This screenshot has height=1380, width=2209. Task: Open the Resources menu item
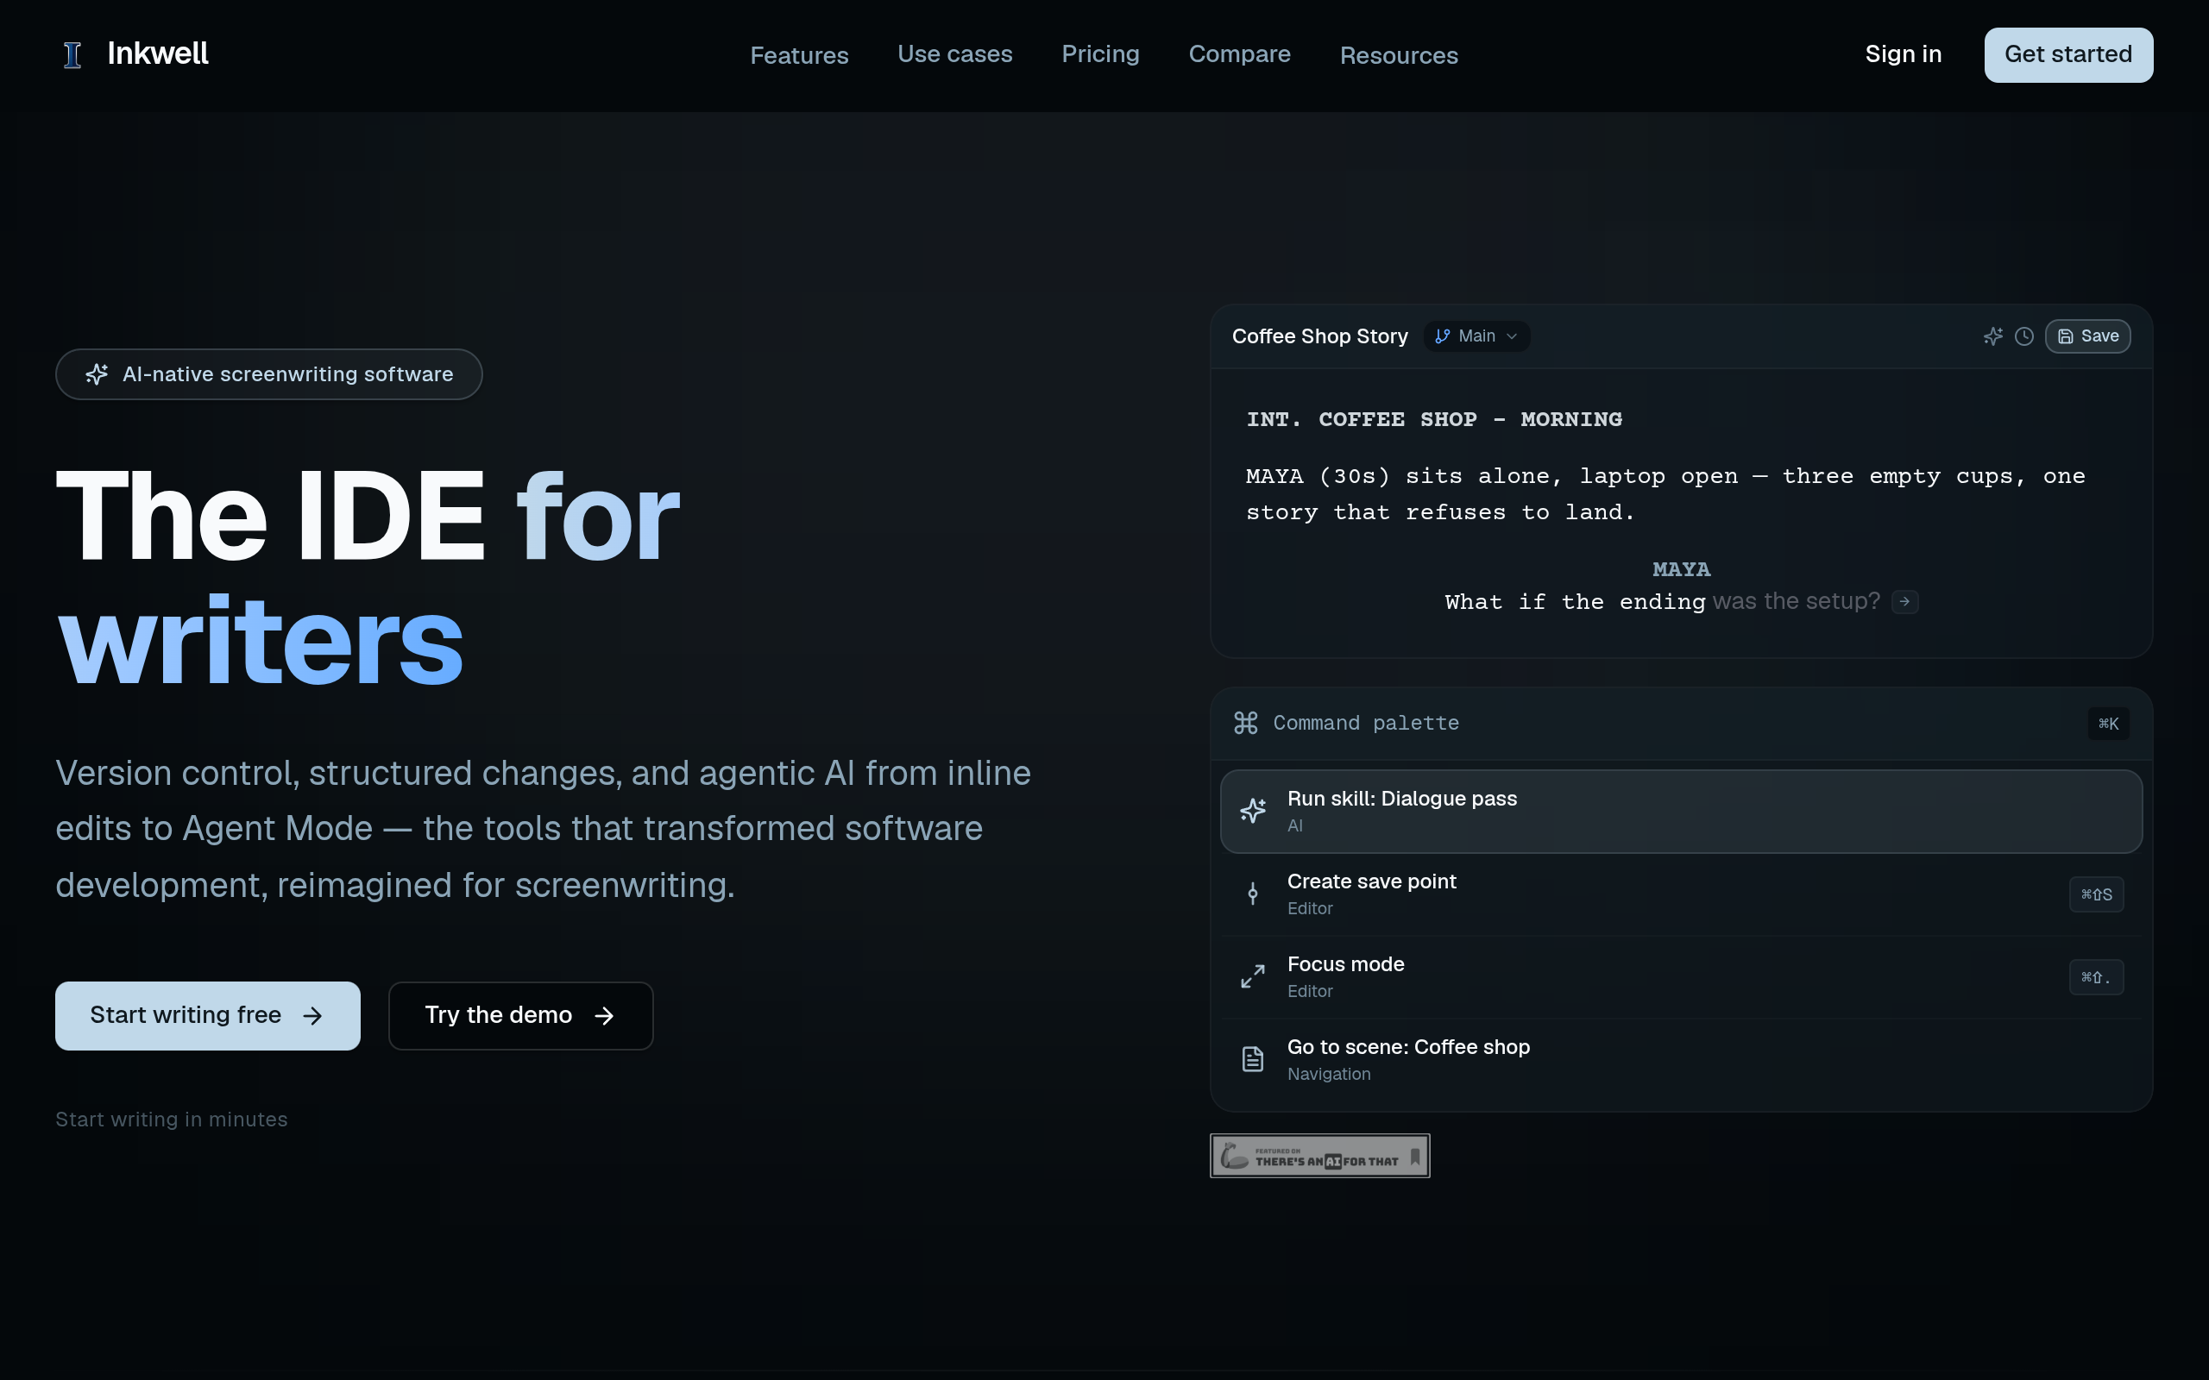pyautogui.click(x=1399, y=56)
